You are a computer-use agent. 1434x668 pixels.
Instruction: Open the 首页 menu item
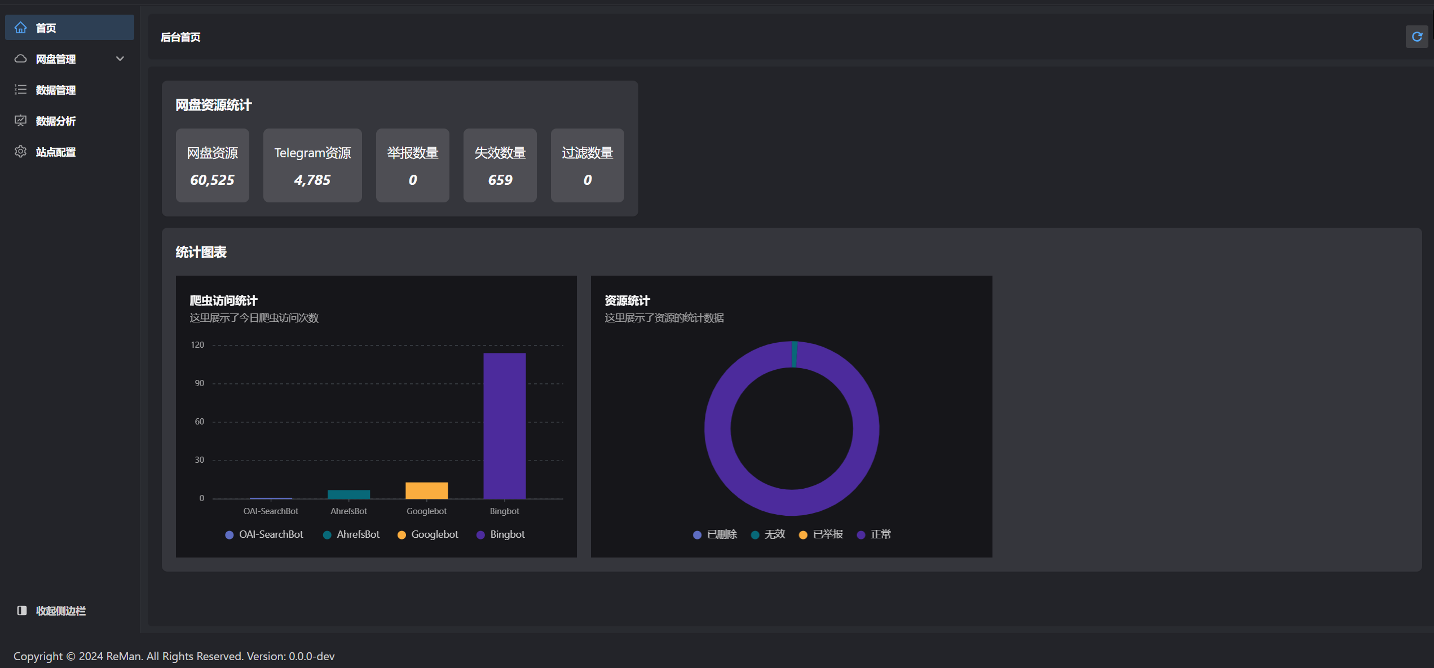click(69, 28)
